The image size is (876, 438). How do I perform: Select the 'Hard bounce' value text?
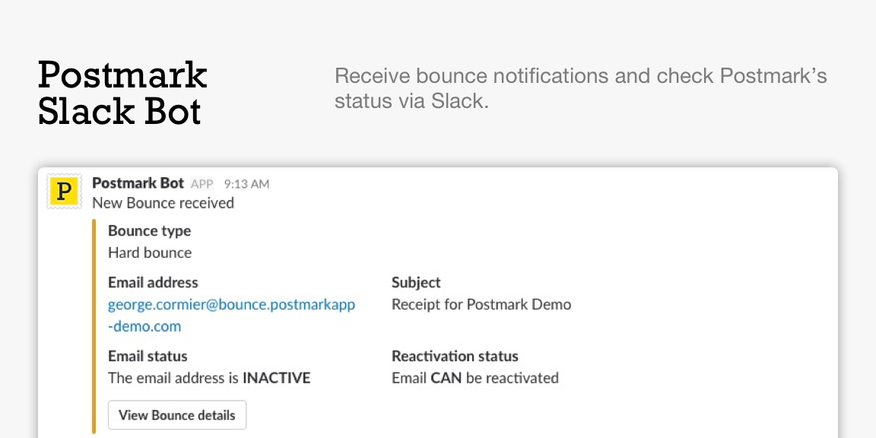150,252
